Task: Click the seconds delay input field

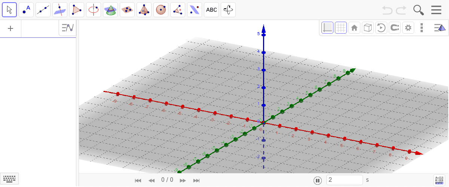Action: point(344,180)
